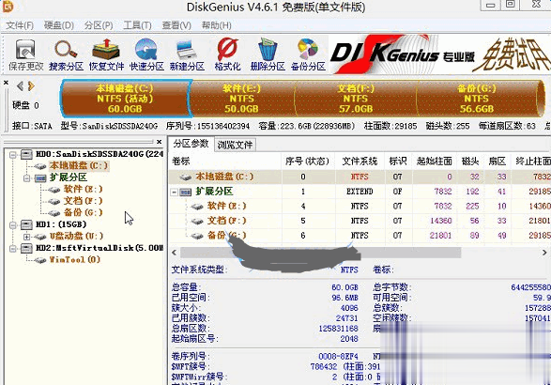
Task: Collapse the HD0:SanDiskSDSSDA240G tree node
Action: click(13, 154)
